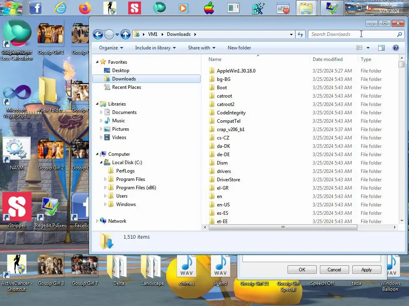Screen dimensions: 409x306
Task: Select Regedit PsExec desktop shortcut
Action: click(x=51, y=213)
